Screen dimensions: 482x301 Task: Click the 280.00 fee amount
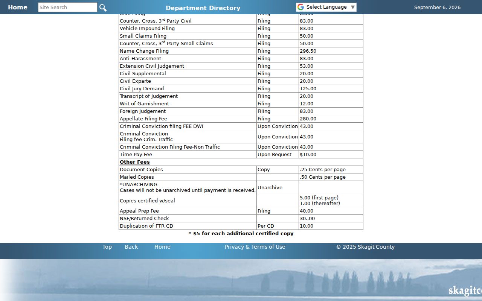[x=308, y=119]
